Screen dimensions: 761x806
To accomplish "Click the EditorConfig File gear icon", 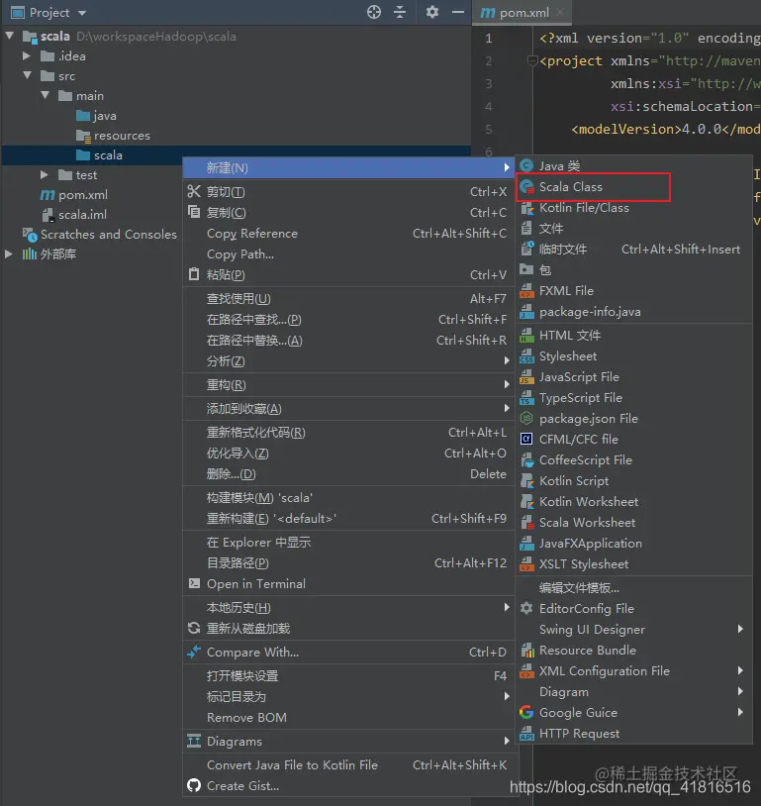I will (526, 608).
